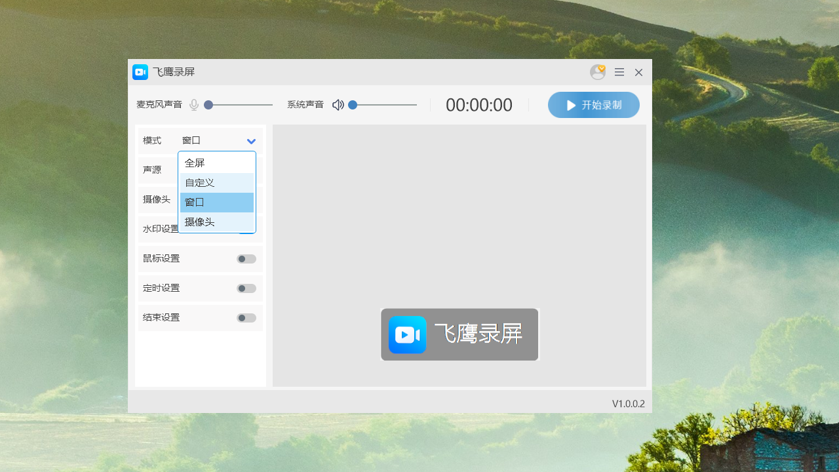
Task: Click the V1.0.0.2 version label
Action: pyautogui.click(x=627, y=403)
